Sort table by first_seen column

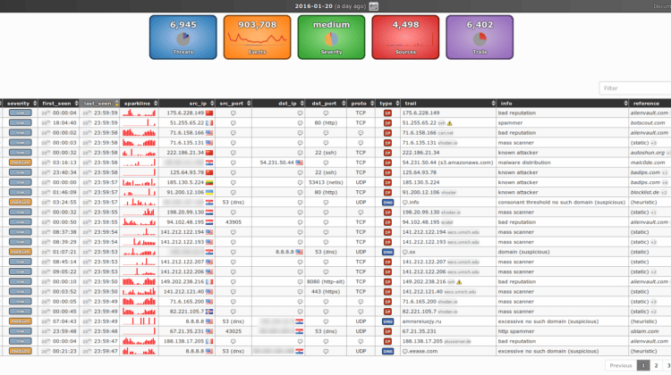(59, 104)
